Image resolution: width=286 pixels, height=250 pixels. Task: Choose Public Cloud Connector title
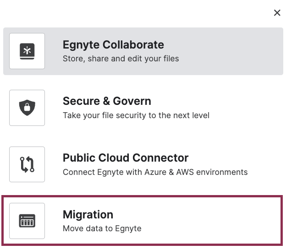(x=126, y=158)
